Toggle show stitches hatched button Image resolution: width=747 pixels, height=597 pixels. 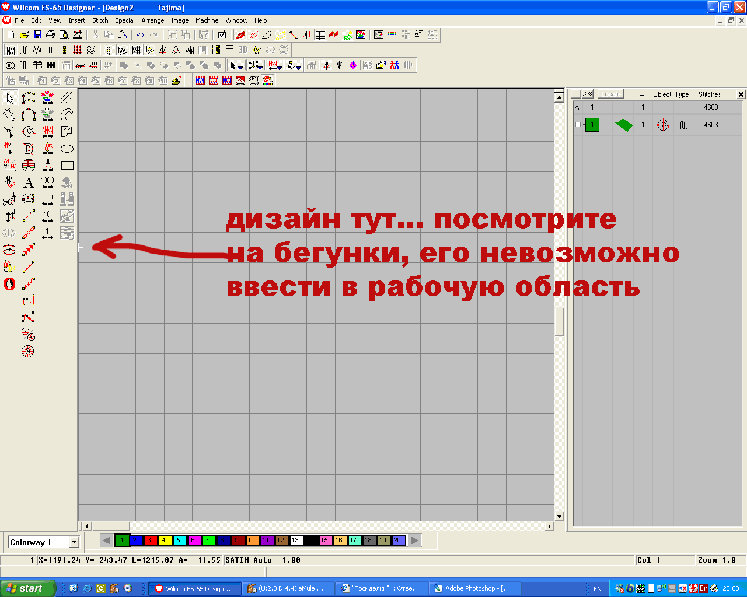253,35
